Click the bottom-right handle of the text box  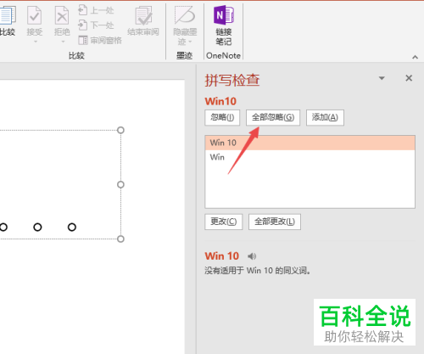[120, 239]
